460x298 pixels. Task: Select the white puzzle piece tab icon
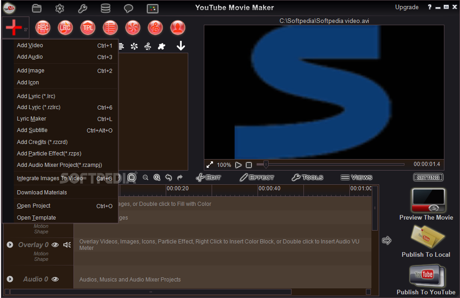click(x=161, y=46)
